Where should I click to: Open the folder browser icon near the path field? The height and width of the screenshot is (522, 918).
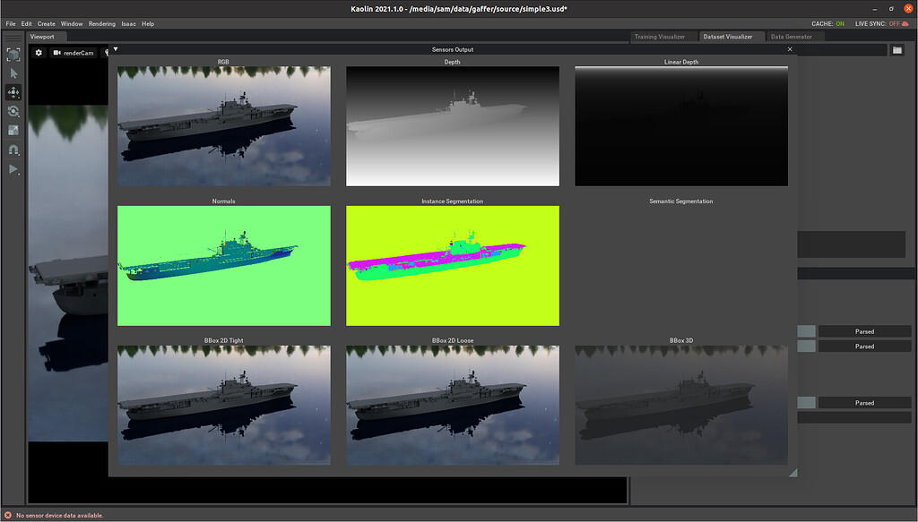(x=898, y=50)
